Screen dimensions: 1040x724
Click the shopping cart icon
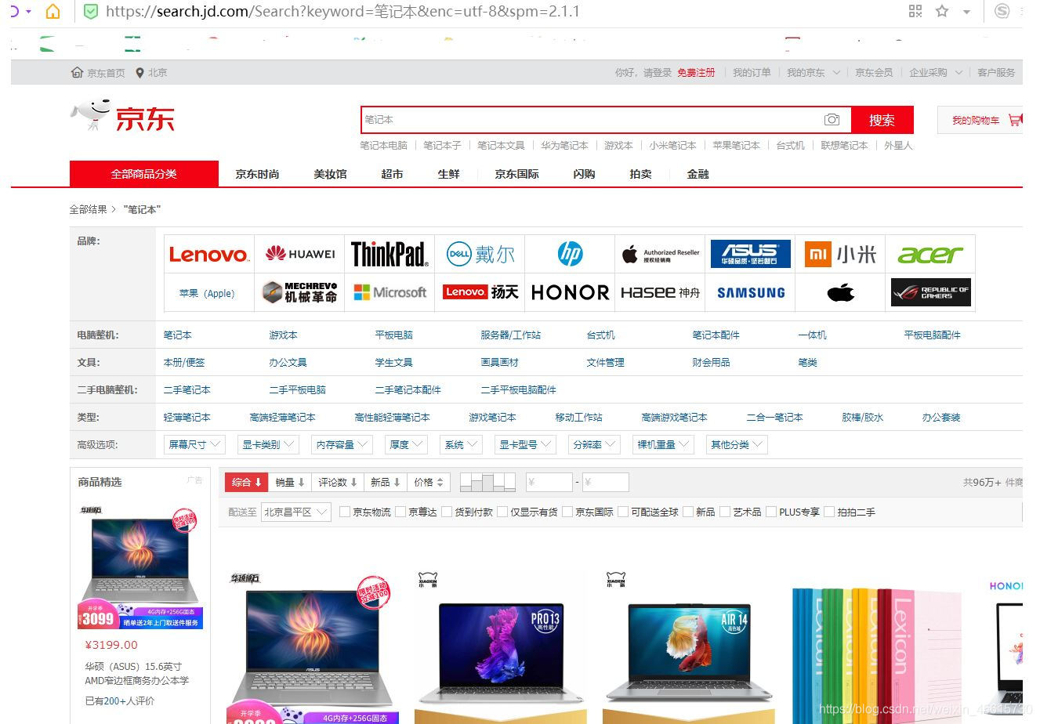click(1015, 121)
